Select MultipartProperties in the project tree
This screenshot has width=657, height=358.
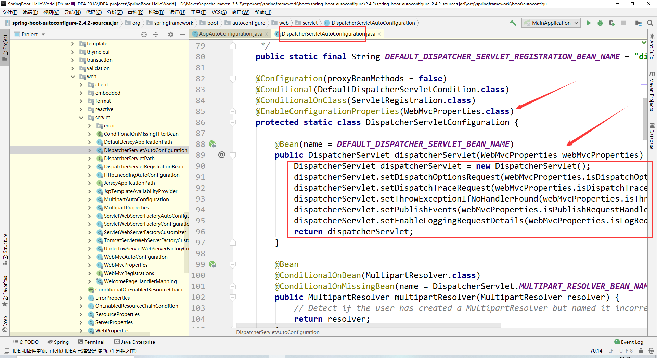[126, 208]
